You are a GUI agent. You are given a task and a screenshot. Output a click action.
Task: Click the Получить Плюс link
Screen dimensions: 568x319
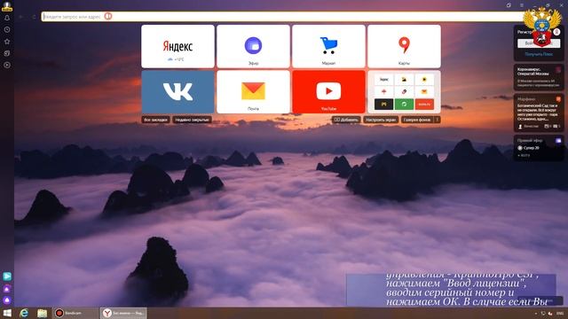click(x=539, y=54)
